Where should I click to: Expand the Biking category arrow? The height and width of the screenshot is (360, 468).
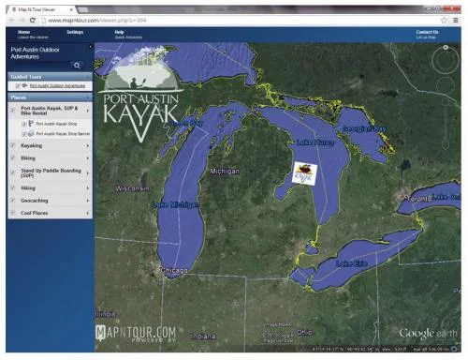coord(88,158)
